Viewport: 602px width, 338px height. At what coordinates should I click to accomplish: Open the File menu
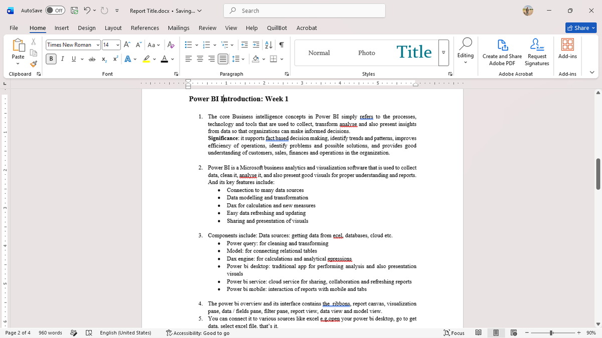(x=14, y=28)
